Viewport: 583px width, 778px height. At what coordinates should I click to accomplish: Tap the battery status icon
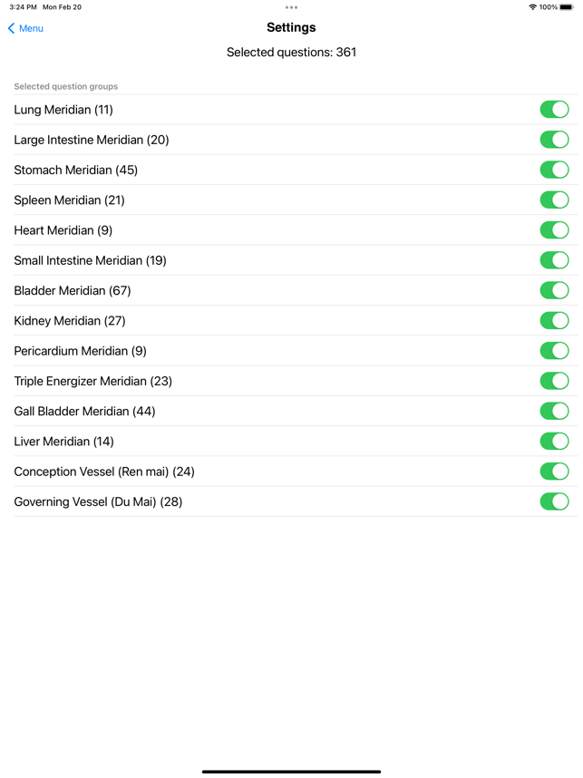coord(567,7)
